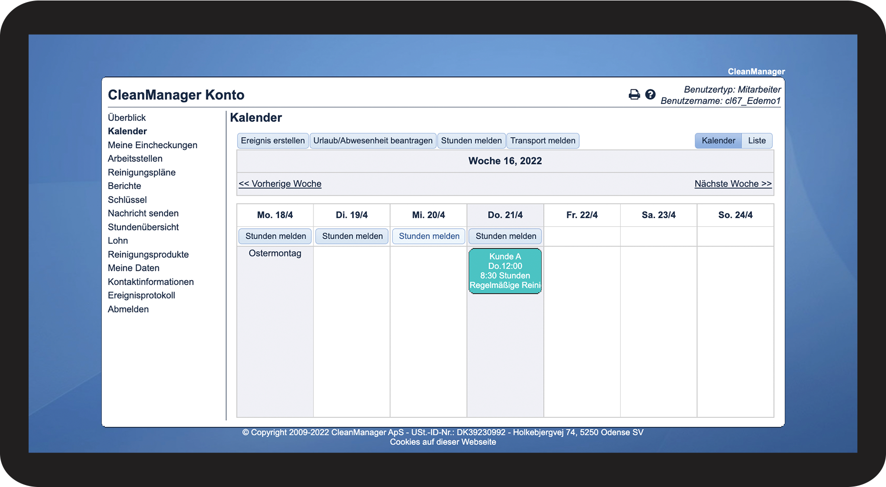Viewport: 886px width, 487px height.
Task: Request leave via Urlaub/Abwesenheit beantragen
Action: point(373,140)
